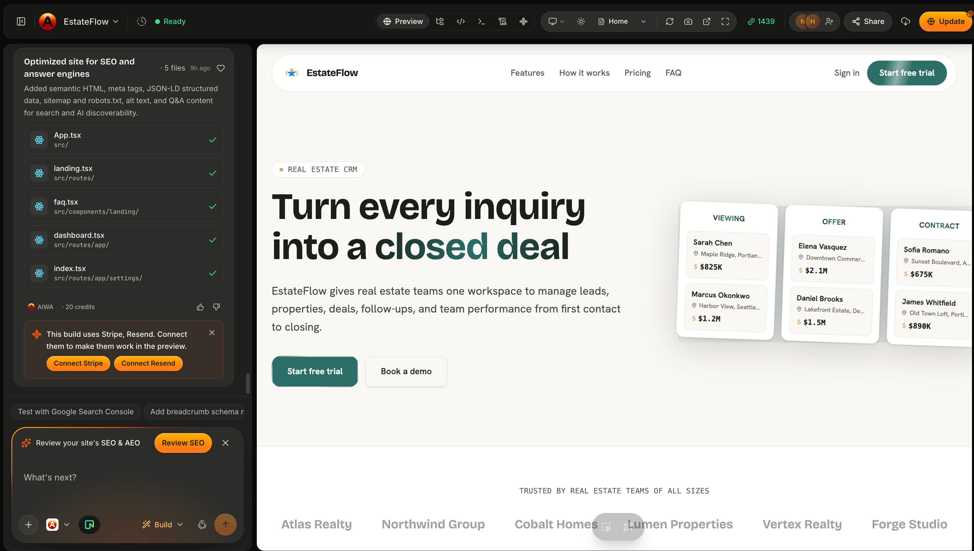Open Pricing in site navigation
This screenshot has height=551, width=974.
pos(637,73)
